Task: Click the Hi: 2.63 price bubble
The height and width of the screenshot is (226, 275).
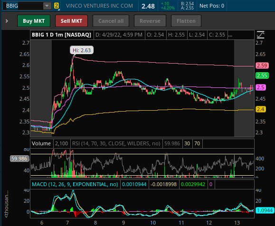Action: click(82, 50)
